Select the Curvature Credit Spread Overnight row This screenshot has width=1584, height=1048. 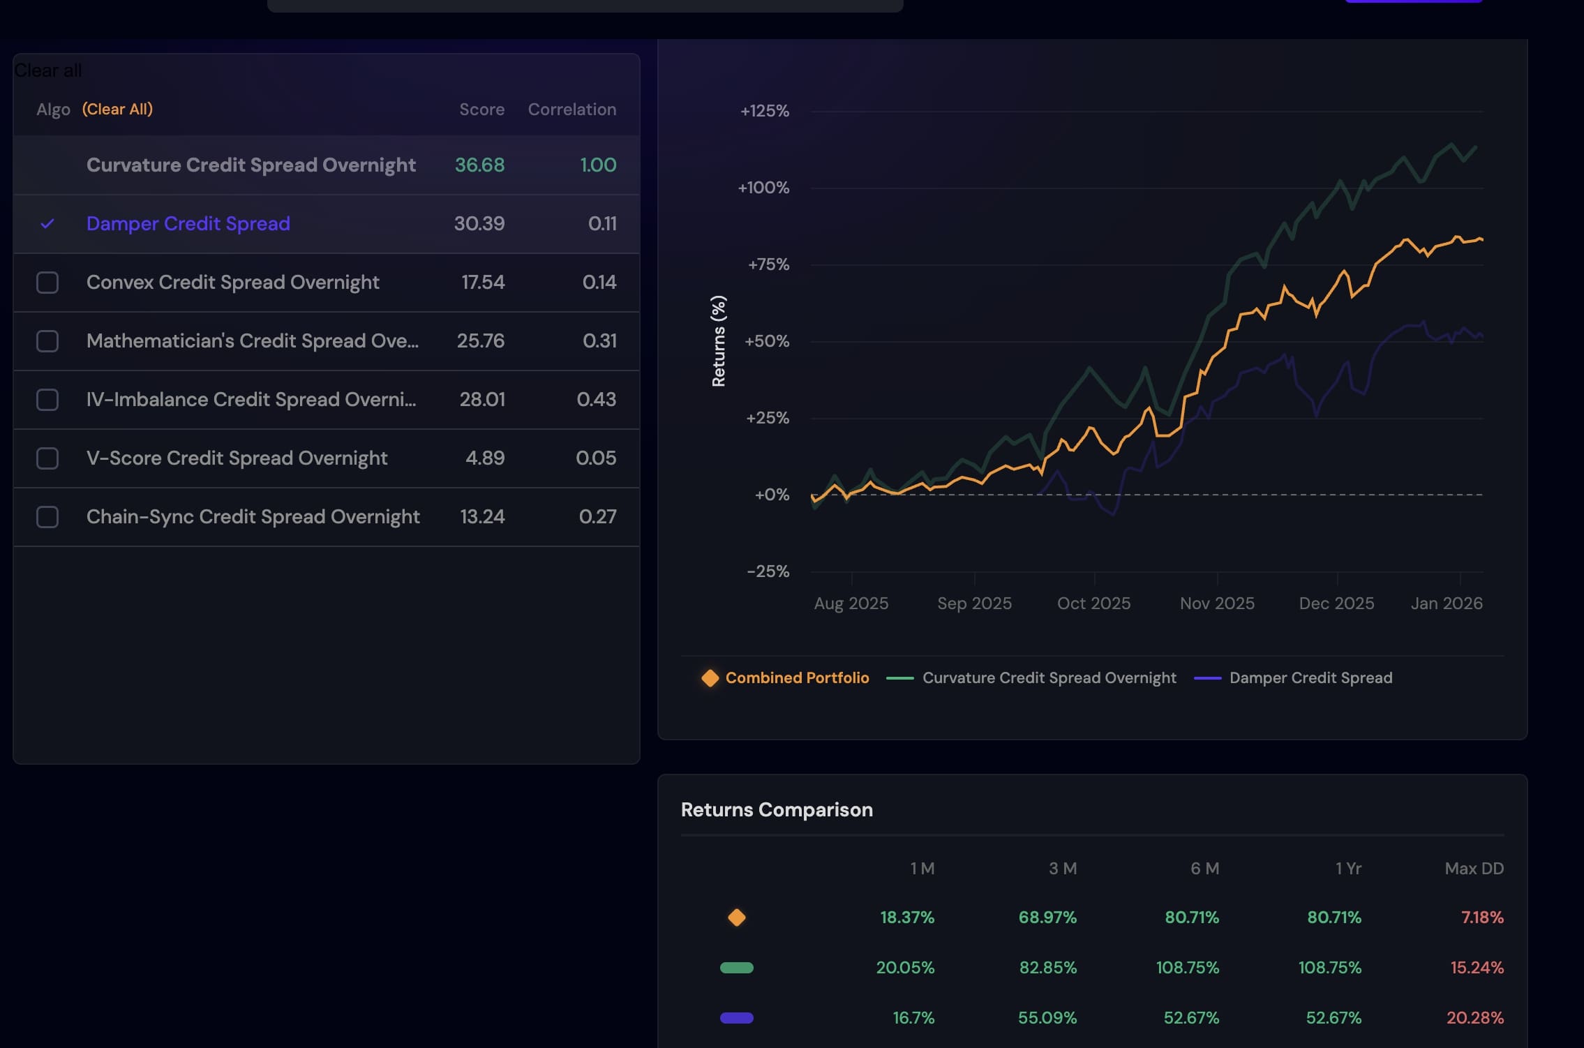(x=251, y=165)
